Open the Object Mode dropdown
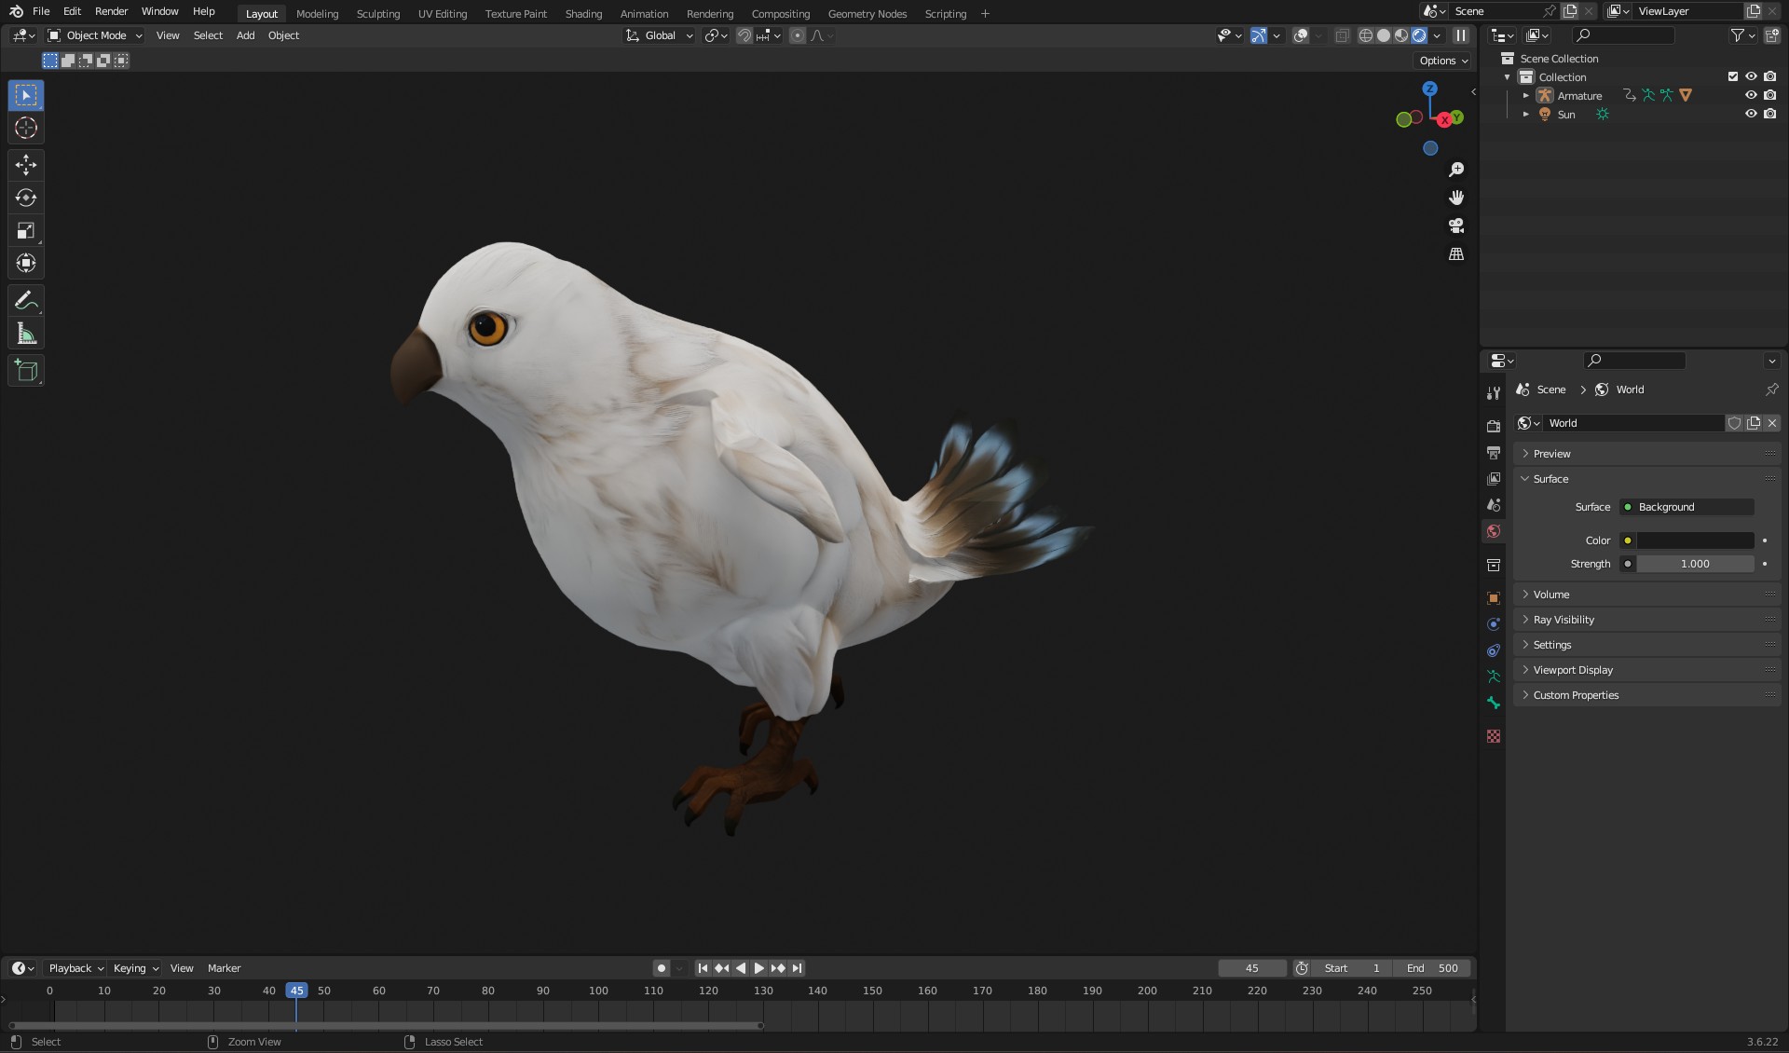This screenshot has width=1789, height=1053. pos(96,35)
